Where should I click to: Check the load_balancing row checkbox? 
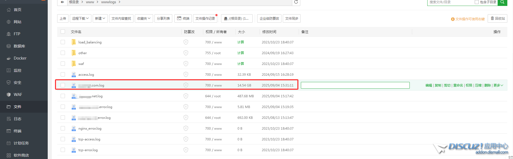[63, 42]
